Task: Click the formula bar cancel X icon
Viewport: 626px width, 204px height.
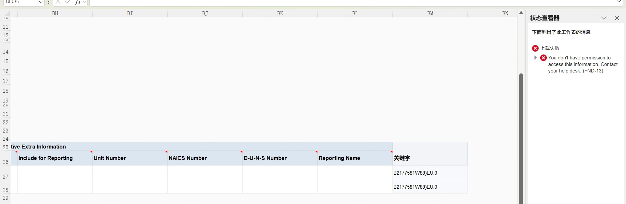Action: (x=58, y=2)
